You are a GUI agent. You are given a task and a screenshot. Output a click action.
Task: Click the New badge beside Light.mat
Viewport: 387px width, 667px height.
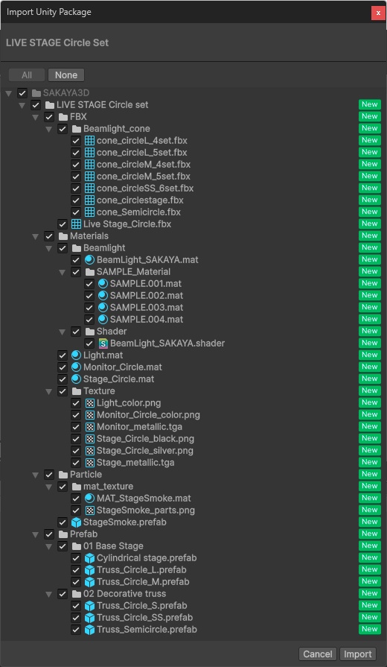[x=370, y=355]
